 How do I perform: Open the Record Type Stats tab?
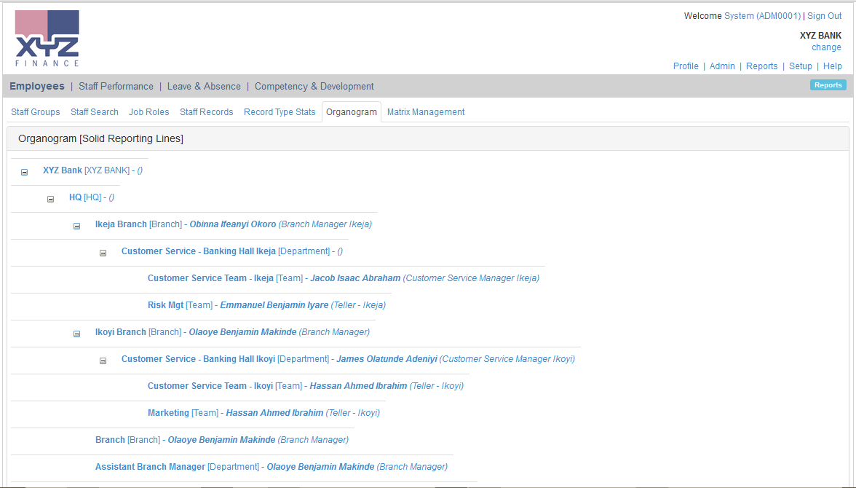point(280,112)
